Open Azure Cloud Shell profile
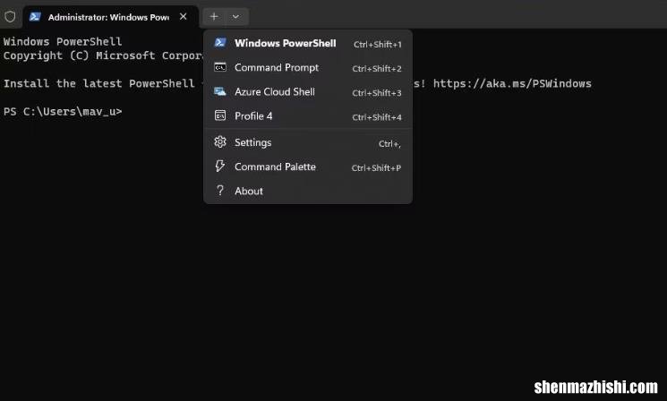This screenshot has width=667, height=401. click(308, 92)
